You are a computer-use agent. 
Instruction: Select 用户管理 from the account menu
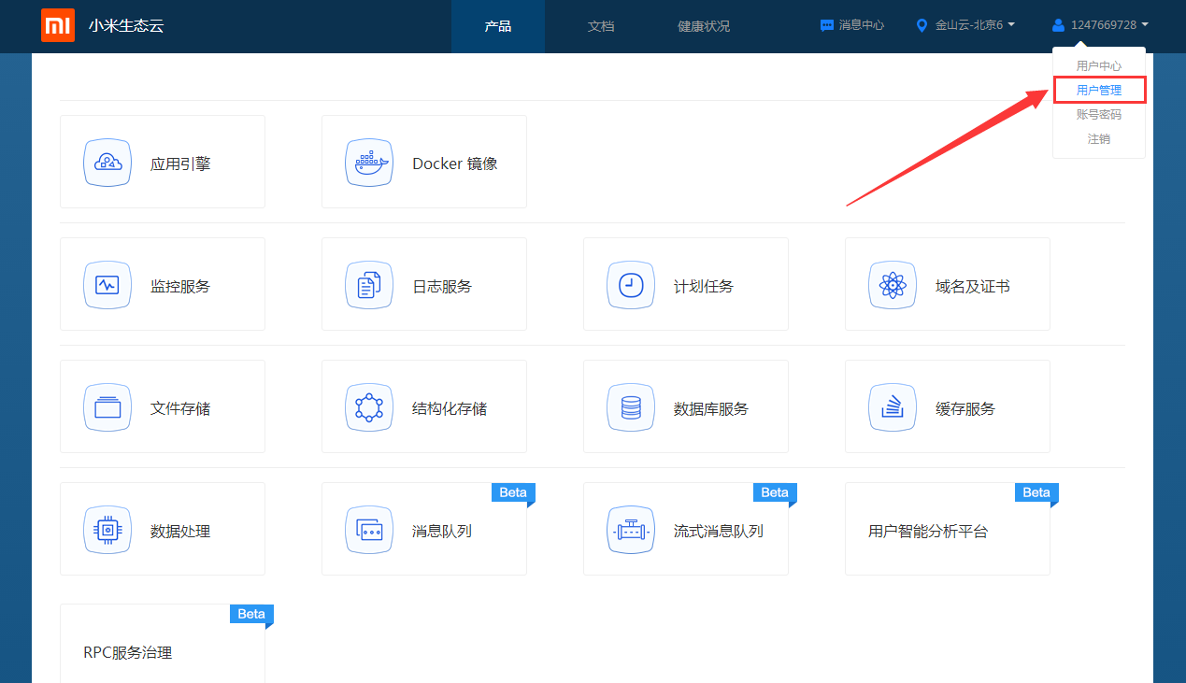(x=1098, y=91)
